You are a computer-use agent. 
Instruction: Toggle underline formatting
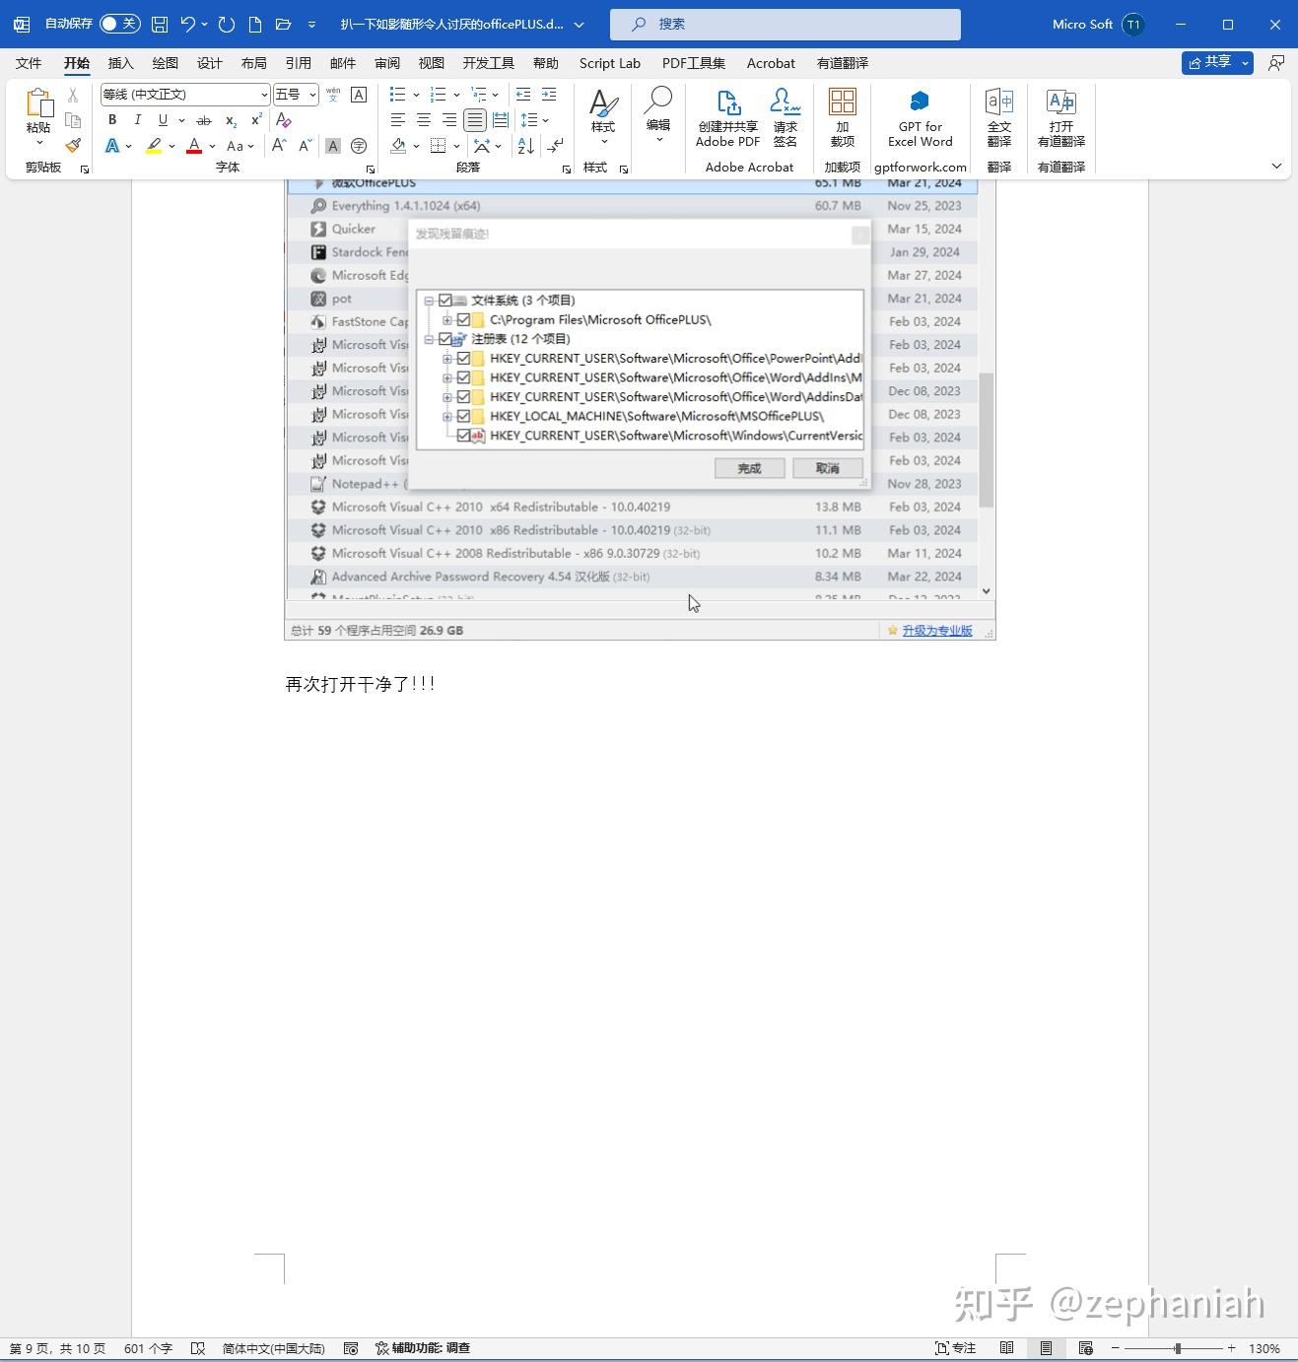162,120
